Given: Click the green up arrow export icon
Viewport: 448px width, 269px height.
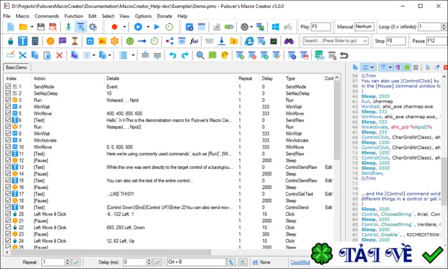Looking at the screenshot, I should (68, 27).
